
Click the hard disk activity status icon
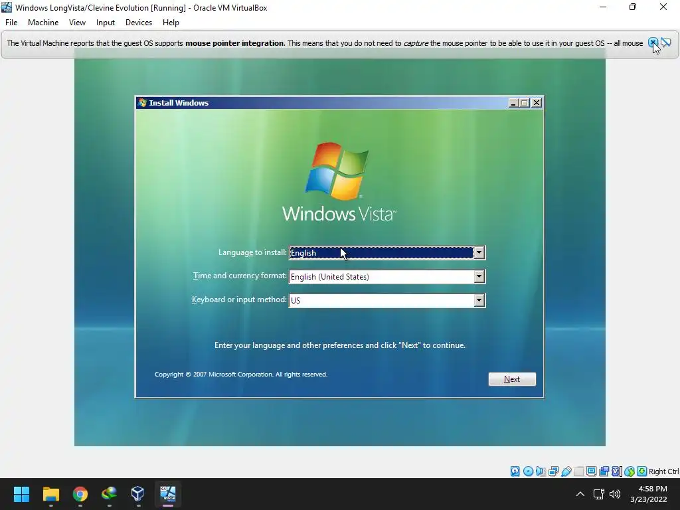[x=515, y=471]
